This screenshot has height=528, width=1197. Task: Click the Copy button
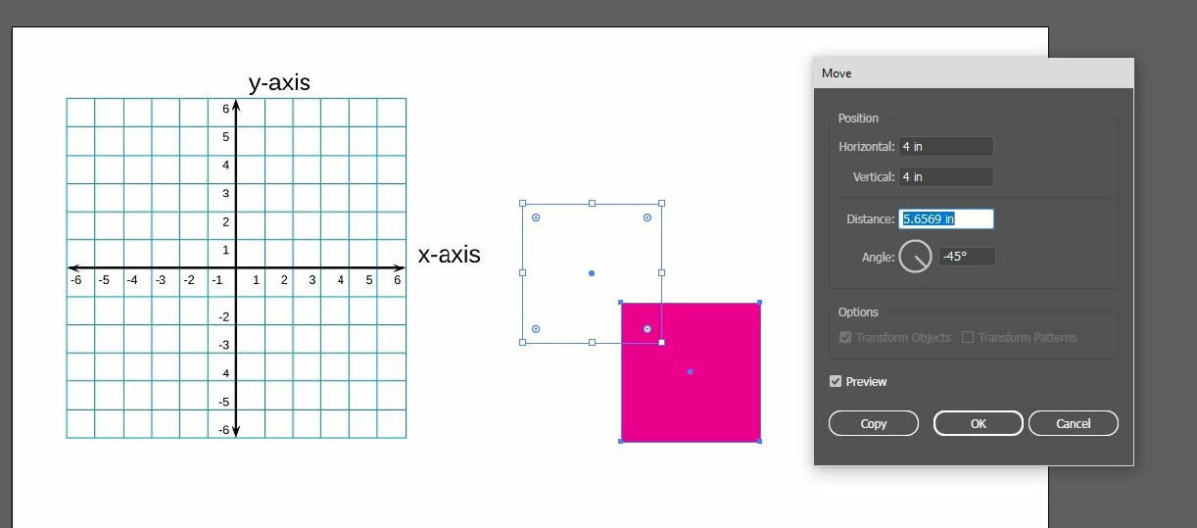(874, 424)
